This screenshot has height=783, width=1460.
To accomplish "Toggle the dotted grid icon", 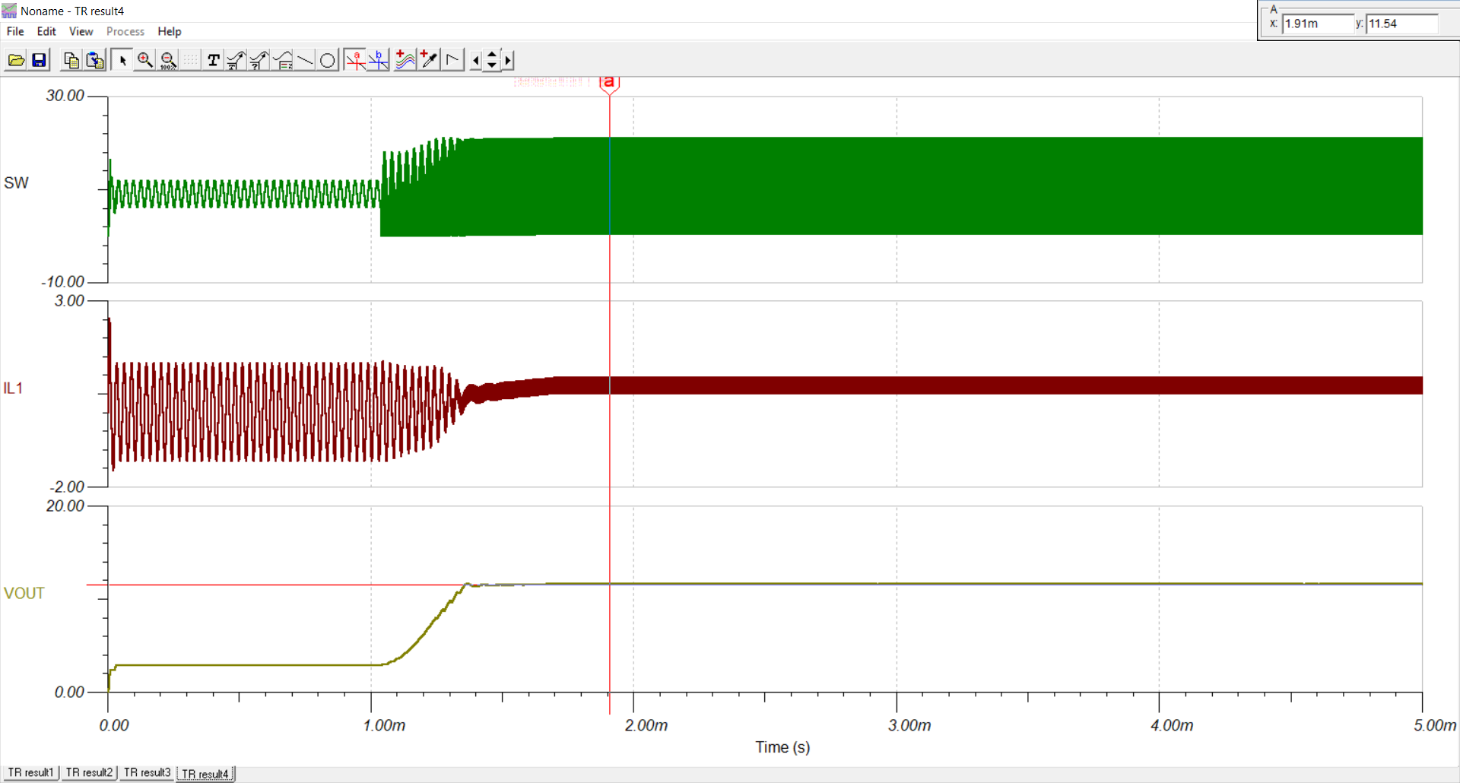I will pyautogui.click(x=190, y=60).
